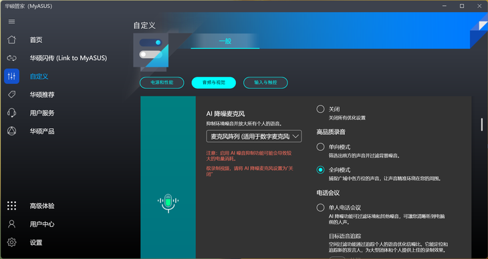Click the 输入与触控 pill button
Screen dimensions: 488x259
tap(265, 82)
